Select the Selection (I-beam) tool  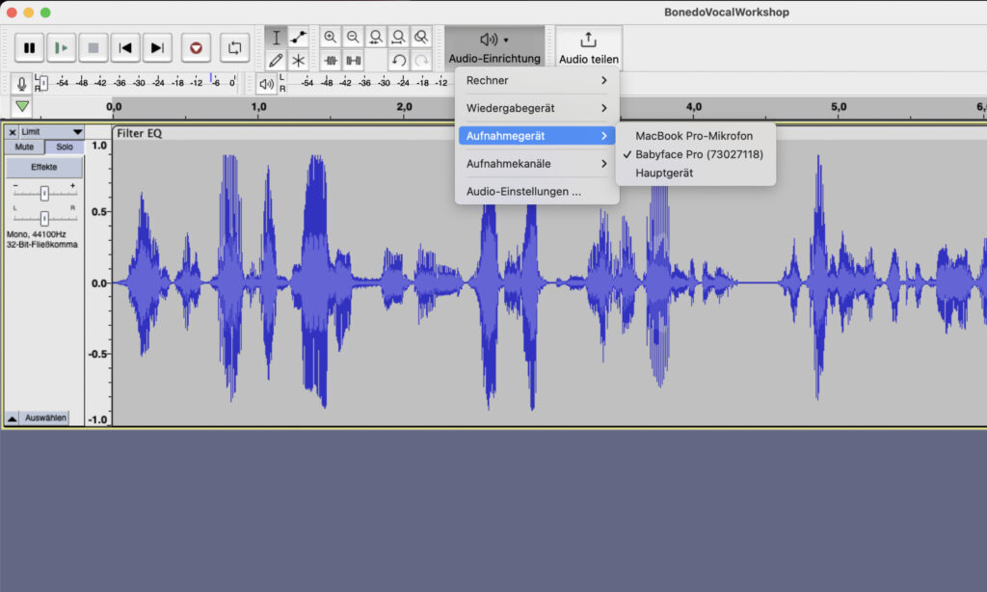click(x=276, y=38)
